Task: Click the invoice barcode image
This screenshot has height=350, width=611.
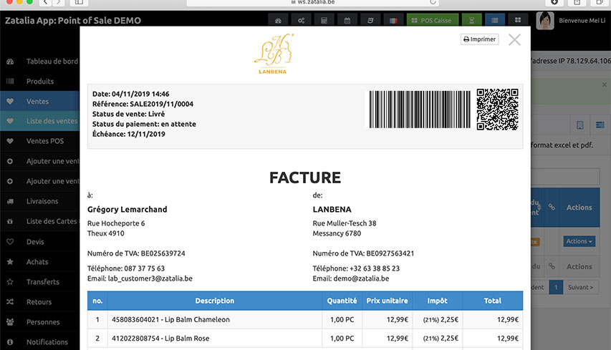Action: tap(420, 110)
